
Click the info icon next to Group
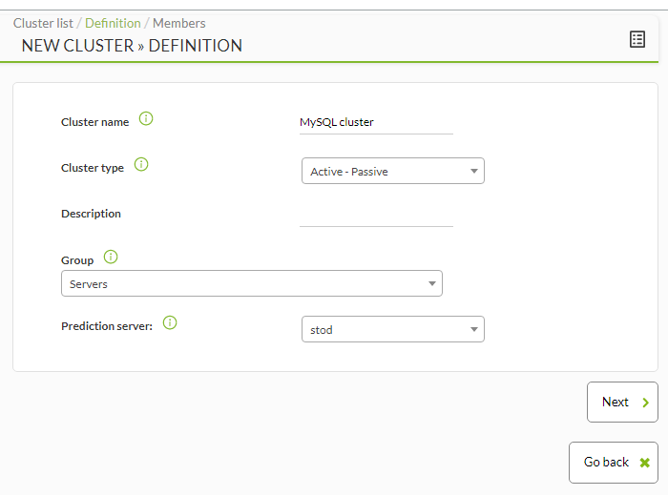[x=111, y=257]
